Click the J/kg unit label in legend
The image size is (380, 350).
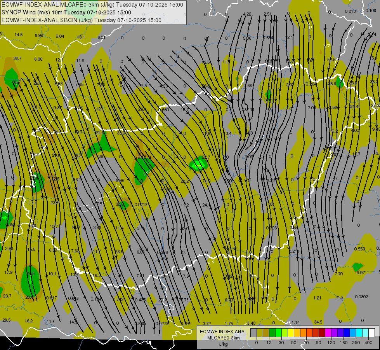(x=223, y=344)
